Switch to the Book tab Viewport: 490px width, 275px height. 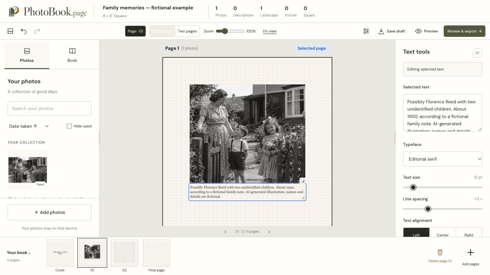[x=72, y=55]
